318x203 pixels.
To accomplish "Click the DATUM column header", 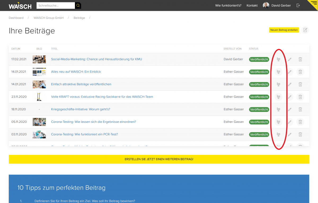I will pos(16,49).
